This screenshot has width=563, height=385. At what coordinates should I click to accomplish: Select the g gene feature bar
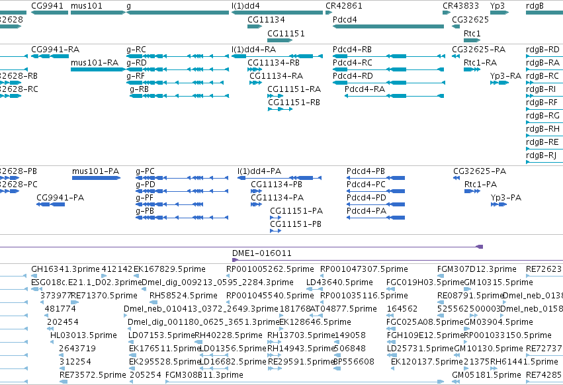177,13
